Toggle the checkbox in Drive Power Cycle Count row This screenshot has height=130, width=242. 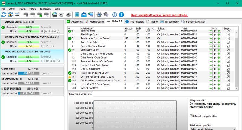228,58
